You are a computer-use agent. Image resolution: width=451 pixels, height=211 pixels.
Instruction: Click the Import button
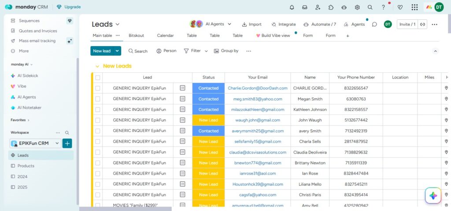point(251,24)
